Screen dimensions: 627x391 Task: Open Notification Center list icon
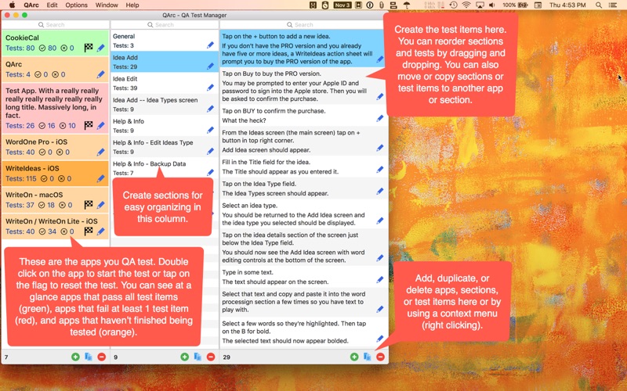pyautogui.click(x=613, y=5)
